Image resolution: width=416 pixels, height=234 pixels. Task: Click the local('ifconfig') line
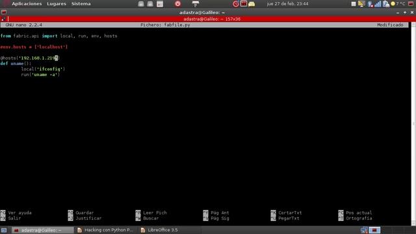[43, 69]
